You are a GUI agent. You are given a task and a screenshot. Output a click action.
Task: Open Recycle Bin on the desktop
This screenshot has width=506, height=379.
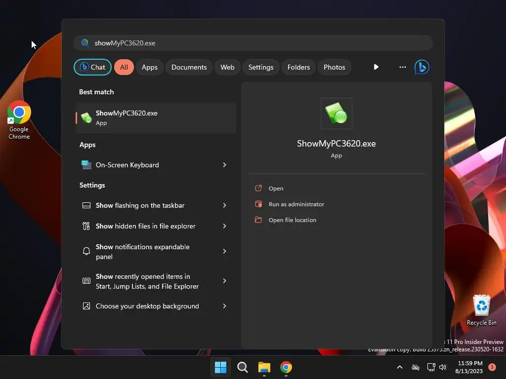pyautogui.click(x=481, y=310)
